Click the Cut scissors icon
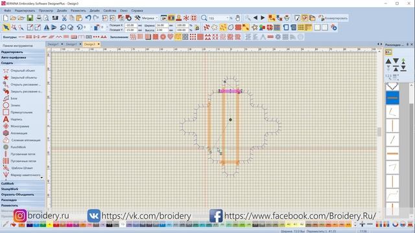 point(64,18)
